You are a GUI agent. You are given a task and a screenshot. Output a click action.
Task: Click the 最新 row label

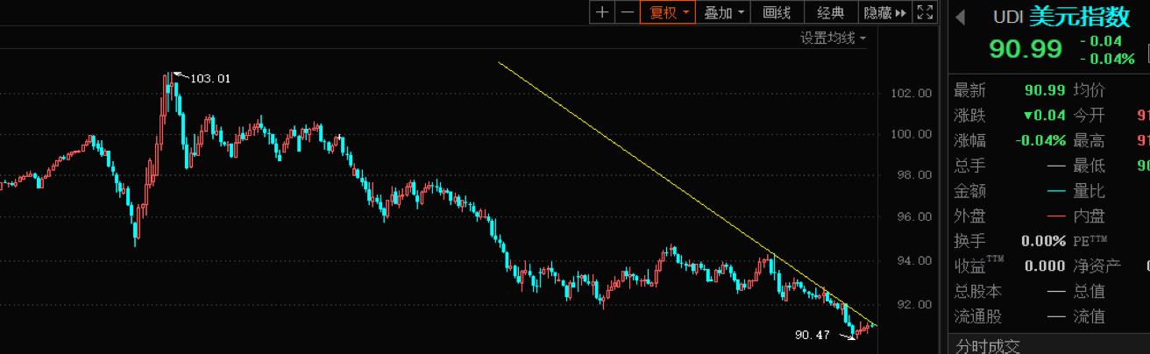coord(969,90)
